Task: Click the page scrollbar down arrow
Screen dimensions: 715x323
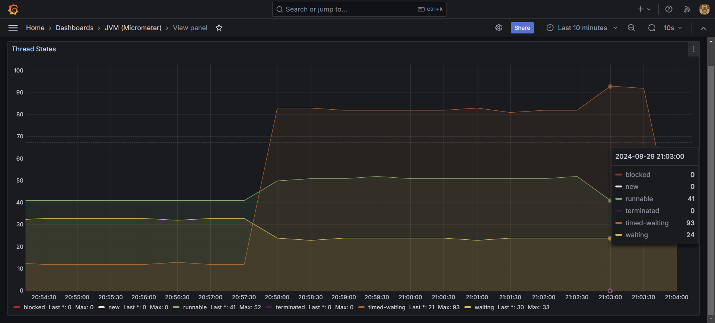Action: click(711, 319)
